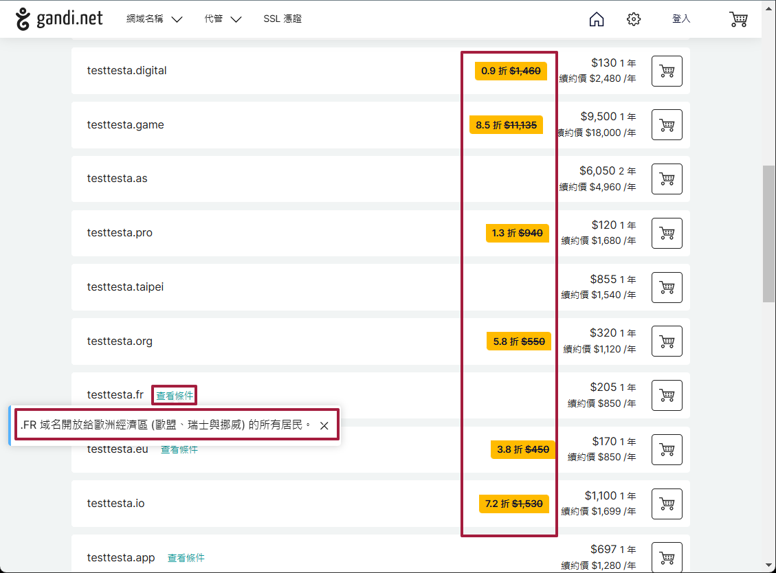Add testtesta.game to the cart

(666, 125)
